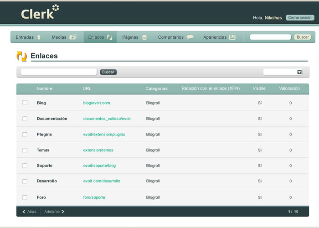Check the Foro row checkbox
The image size is (319, 228).
tap(25, 197)
